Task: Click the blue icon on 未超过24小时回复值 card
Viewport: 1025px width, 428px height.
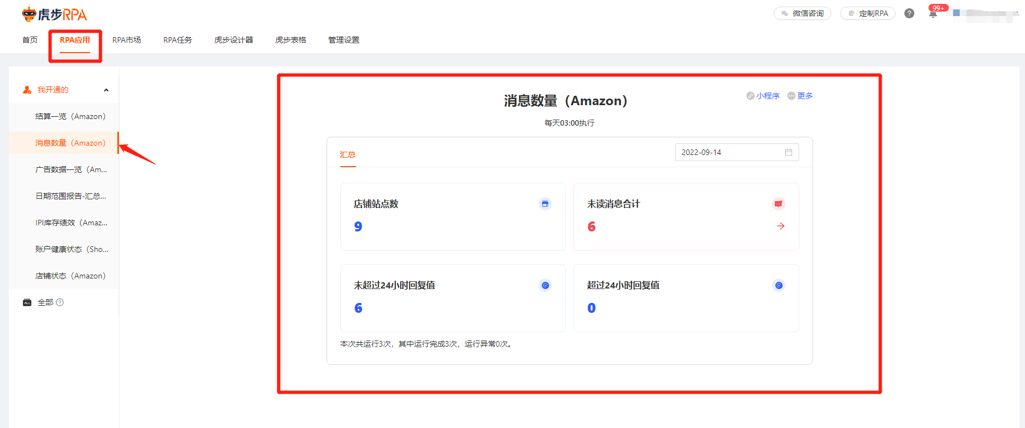Action: pyautogui.click(x=545, y=285)
